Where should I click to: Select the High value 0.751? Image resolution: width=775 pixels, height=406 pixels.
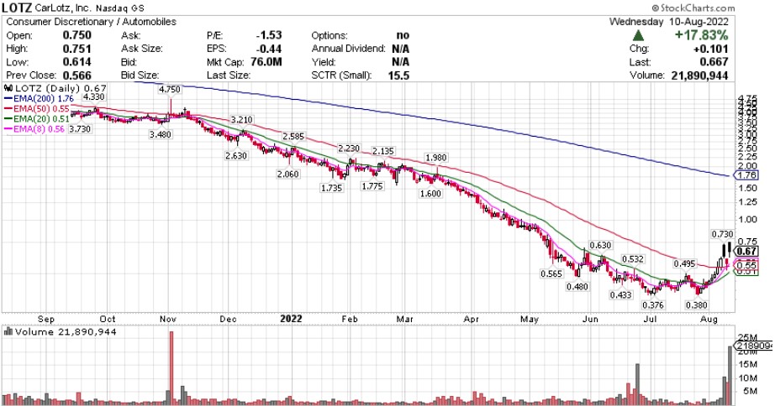pos(76,49)
